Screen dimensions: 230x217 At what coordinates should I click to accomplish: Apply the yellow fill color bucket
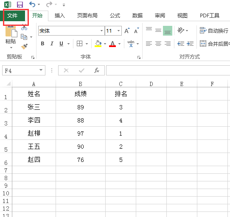click(98, 44)
